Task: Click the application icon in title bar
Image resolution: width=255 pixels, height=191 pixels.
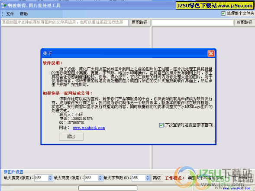Action: (x=3, y=6)
